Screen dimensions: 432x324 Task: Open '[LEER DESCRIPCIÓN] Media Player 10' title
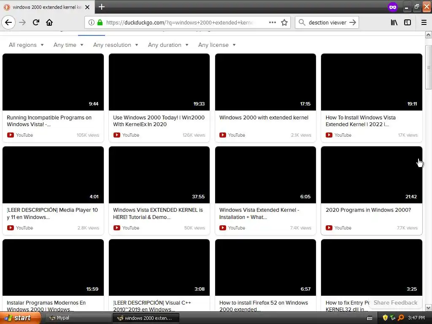52,213
